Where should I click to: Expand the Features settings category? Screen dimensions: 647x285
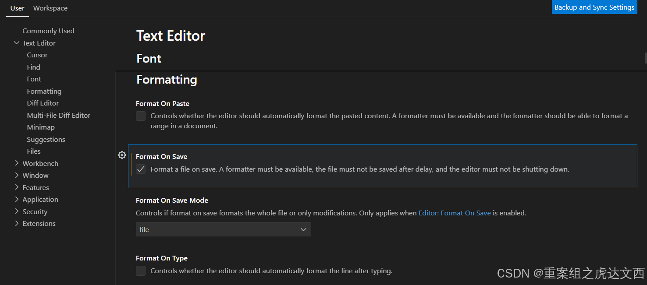tap(17, 187)
